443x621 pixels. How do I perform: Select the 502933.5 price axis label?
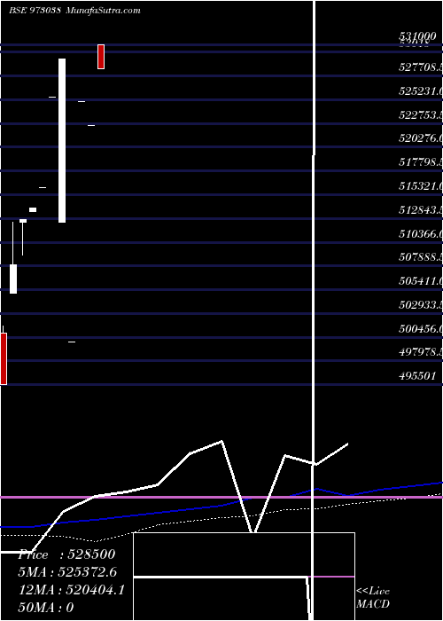[x=421, y=304]
